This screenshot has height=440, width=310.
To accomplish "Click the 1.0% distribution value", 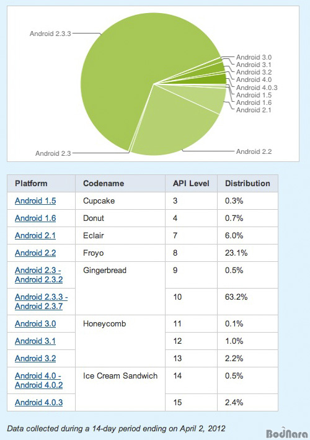I will click(234, 341).
